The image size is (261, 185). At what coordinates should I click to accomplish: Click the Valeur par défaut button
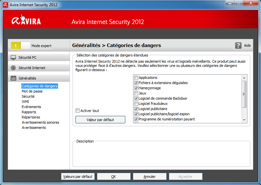(100, 120)
